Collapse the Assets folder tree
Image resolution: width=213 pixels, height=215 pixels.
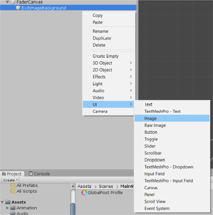tap(2, 202)
